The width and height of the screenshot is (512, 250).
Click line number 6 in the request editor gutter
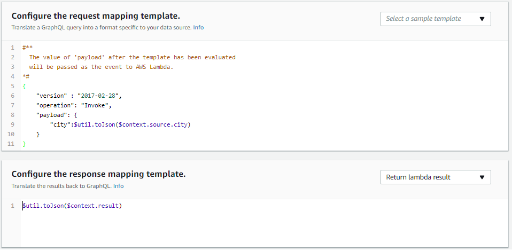coord(12,96)
